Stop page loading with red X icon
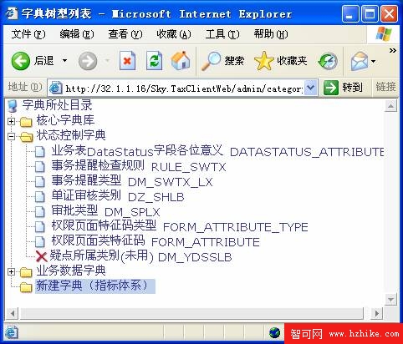 [127, 61]
